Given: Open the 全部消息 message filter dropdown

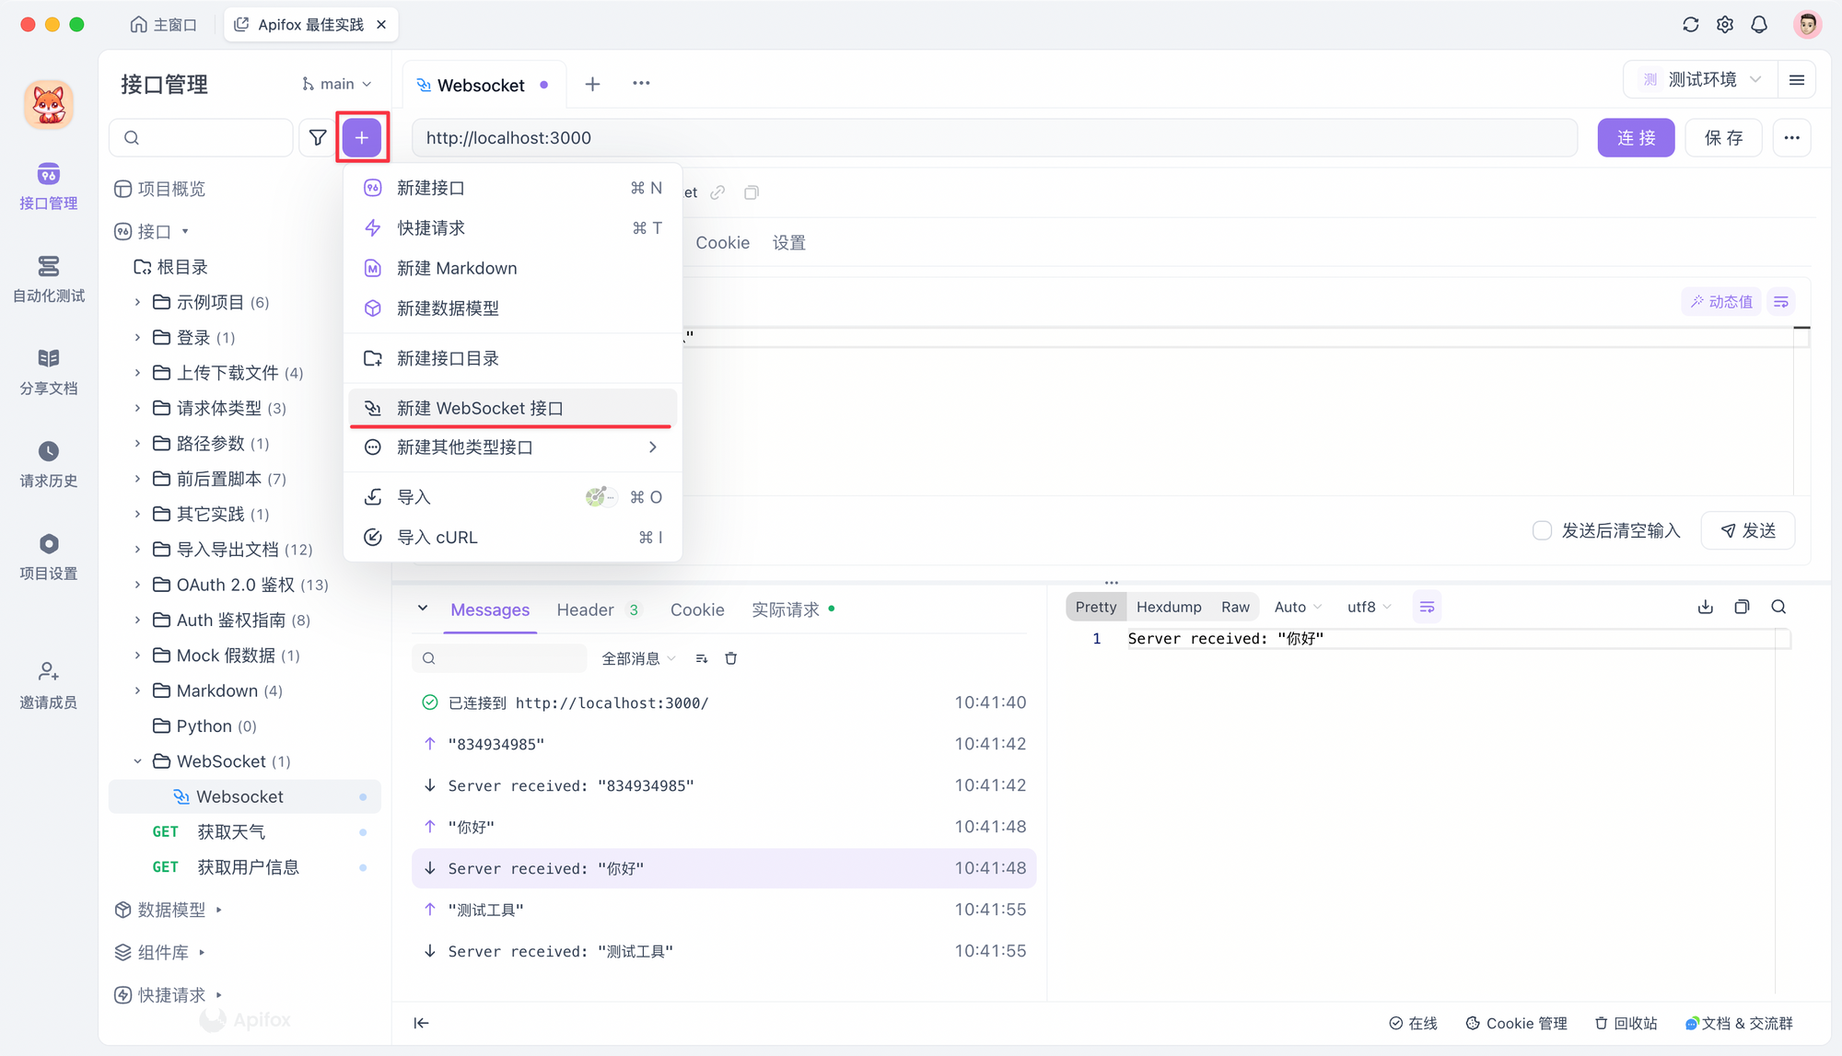Looking at the screenshot, I should tap(638, 657).
